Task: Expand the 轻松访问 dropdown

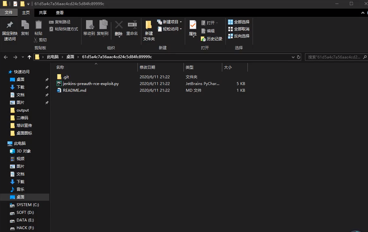Action: tap(169, 29)
